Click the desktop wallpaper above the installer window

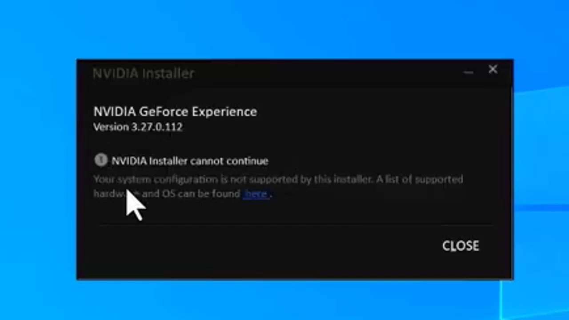click(284, 29)
